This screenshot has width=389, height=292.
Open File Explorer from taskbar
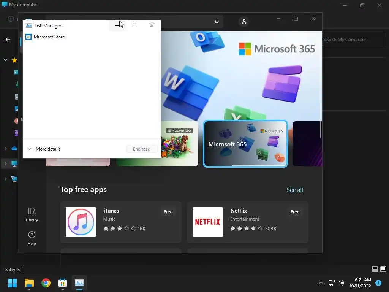[29, 283]
